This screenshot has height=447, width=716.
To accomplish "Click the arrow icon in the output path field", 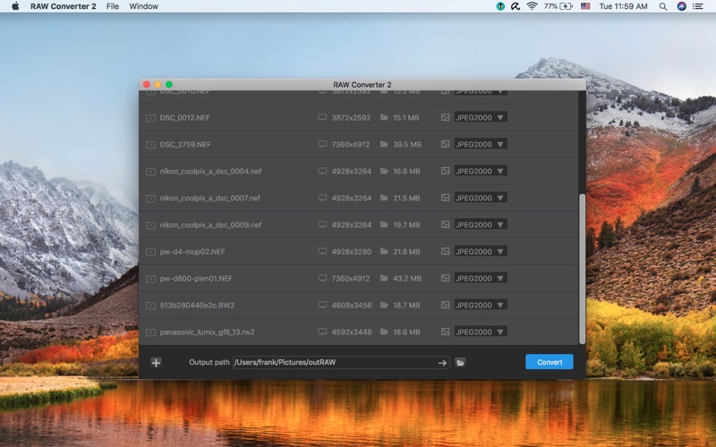I will [x=442, y=362].
